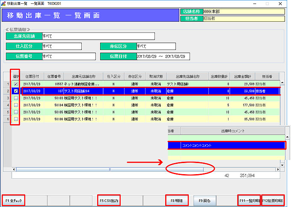The image size is (291, 207).
Task: Click the vertical scrollbar down arrow
Action: pyautogui.click(x=282, y=164)
